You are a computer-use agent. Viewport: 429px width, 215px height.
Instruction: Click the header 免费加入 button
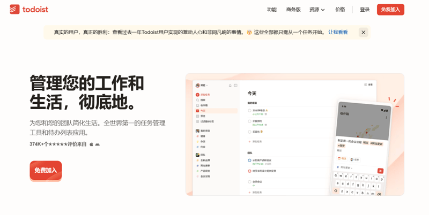(390, 10)
